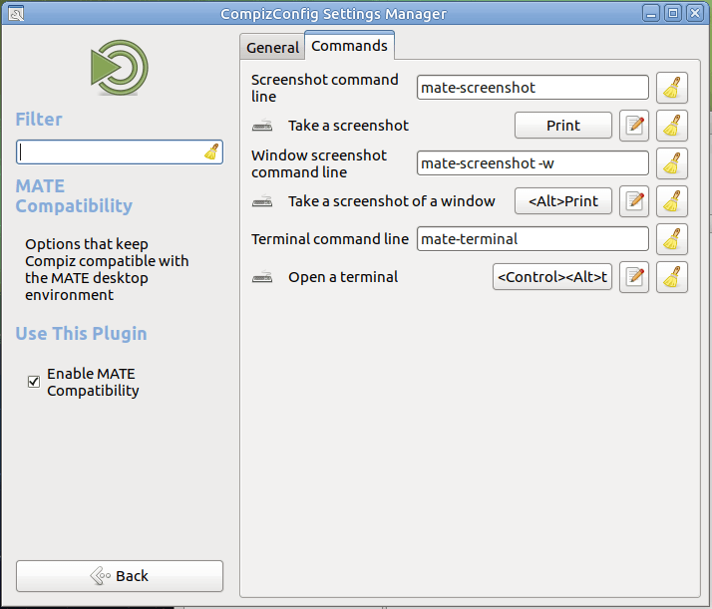Reset Screenshot command line with broom icon
The width and height of the screenshot is (712, 609).
point(672,88)
